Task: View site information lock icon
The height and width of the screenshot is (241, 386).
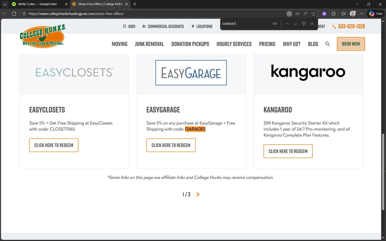Action: click(24, 14)
